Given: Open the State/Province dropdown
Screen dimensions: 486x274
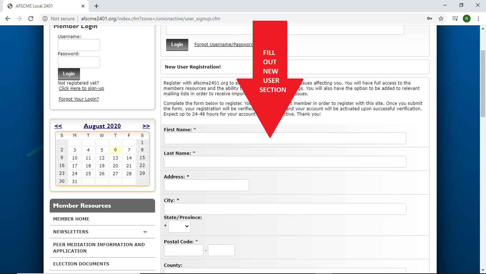Looking at the screenshot, I should click(x=179, y=226).
